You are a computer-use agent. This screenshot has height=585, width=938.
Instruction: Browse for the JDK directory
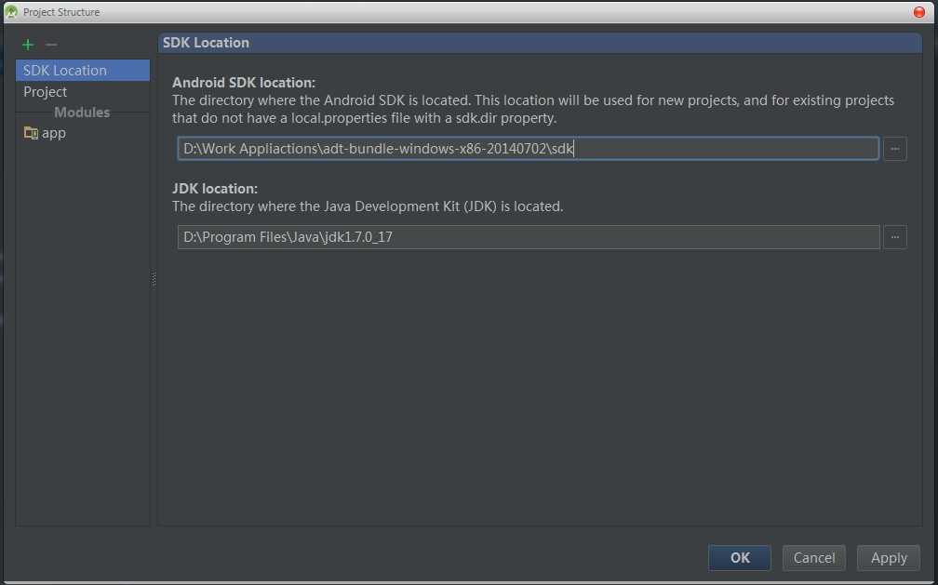point(894,237)
